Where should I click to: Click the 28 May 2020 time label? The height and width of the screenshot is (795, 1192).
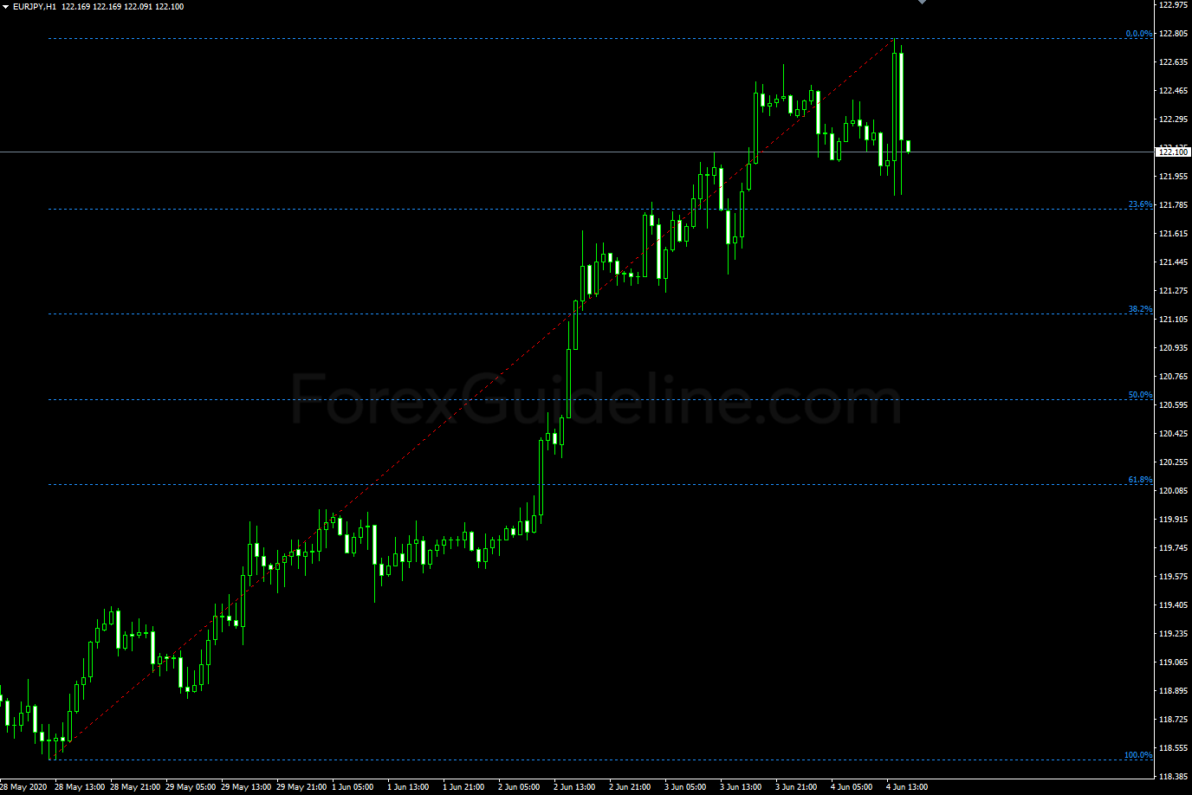click(23, 787)
